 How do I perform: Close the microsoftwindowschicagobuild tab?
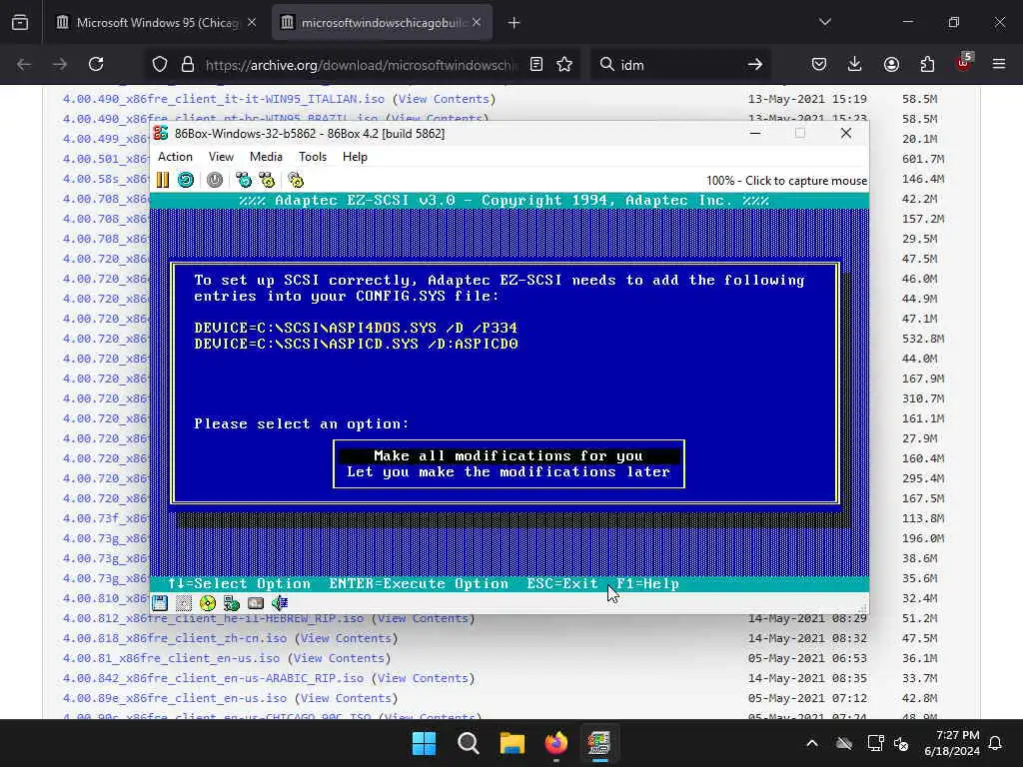477,22
